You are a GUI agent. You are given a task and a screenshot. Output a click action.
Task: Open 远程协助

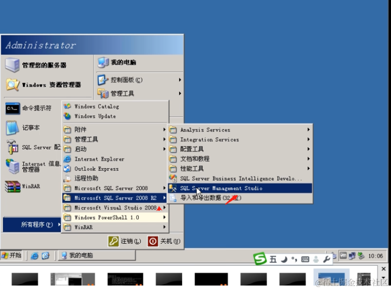pyautogui.click(x=115, y=178)
